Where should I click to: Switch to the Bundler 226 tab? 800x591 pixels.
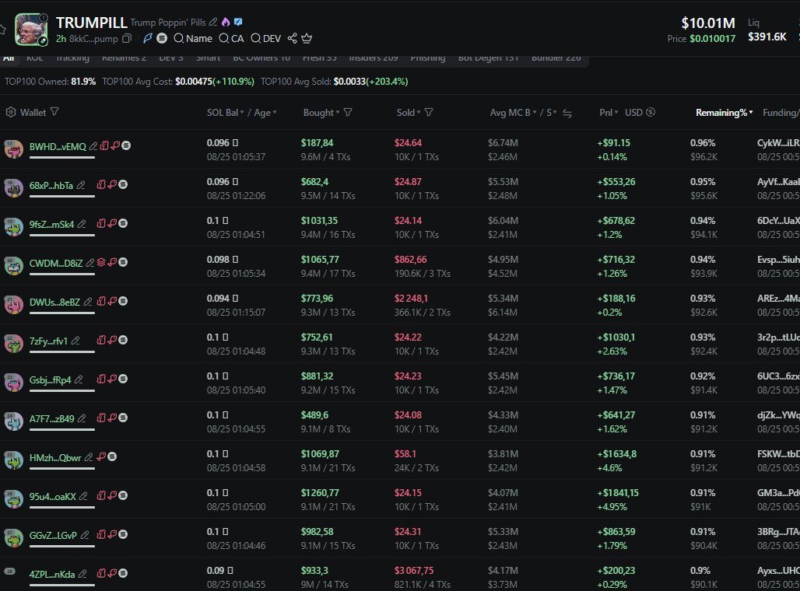point(556,58)
